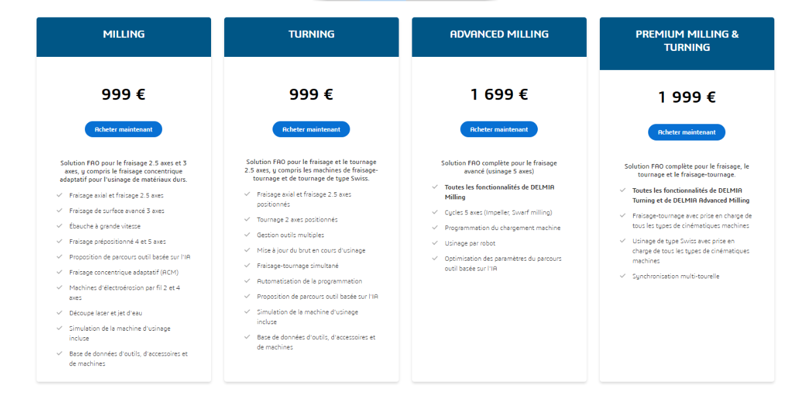Click Acheter maintenant under Milling plan
Screen dimensions: 807x398
click(123, 129)
